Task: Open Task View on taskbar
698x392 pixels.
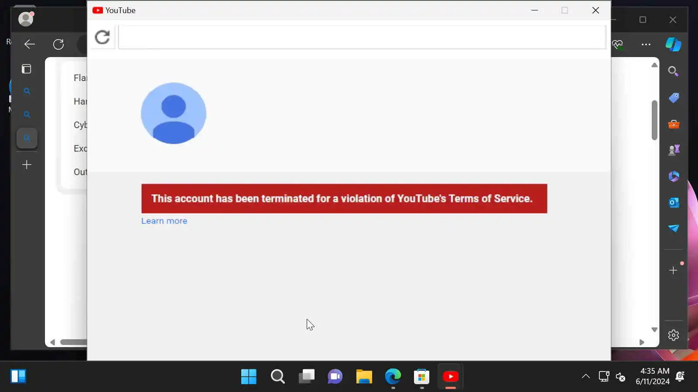Action: click(x=306, y=376)
